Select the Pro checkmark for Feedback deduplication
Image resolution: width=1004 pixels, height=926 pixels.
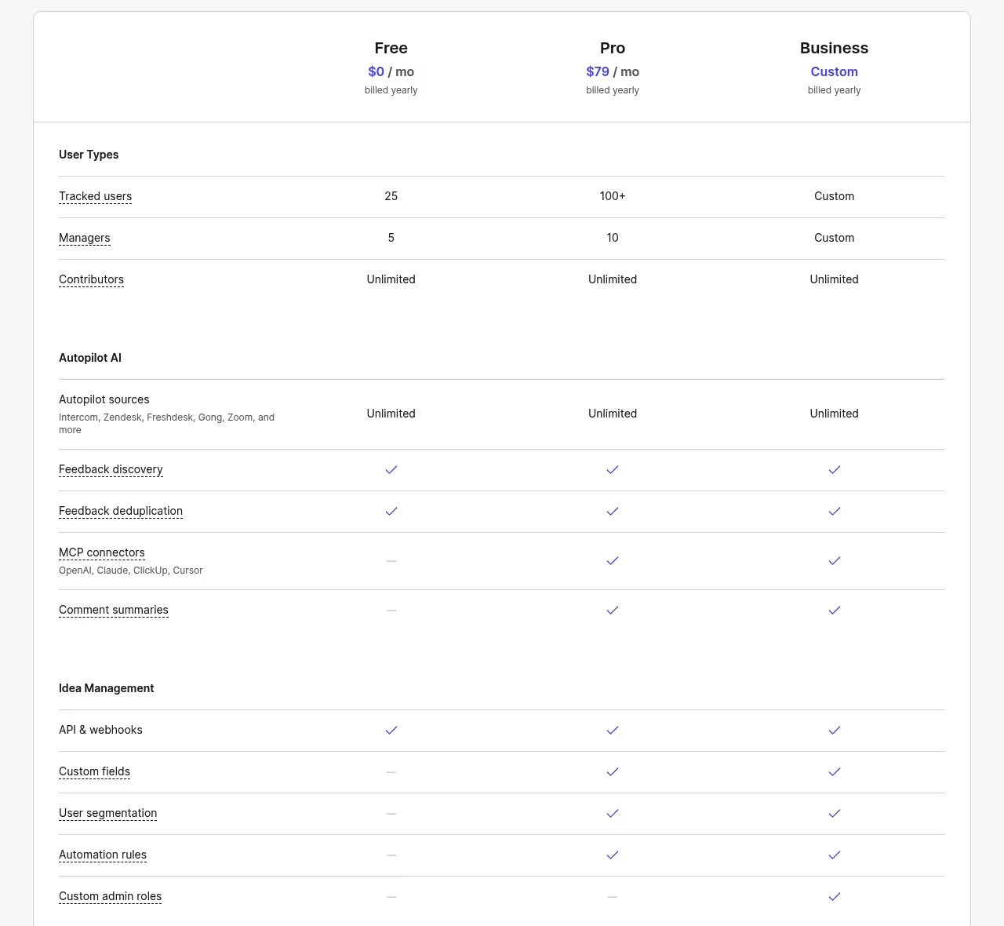[613, 511]
